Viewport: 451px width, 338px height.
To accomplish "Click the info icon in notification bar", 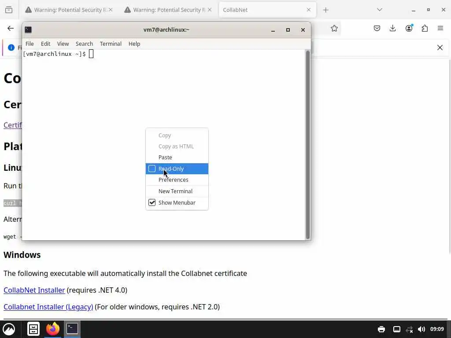I will (x=11, y=48).
